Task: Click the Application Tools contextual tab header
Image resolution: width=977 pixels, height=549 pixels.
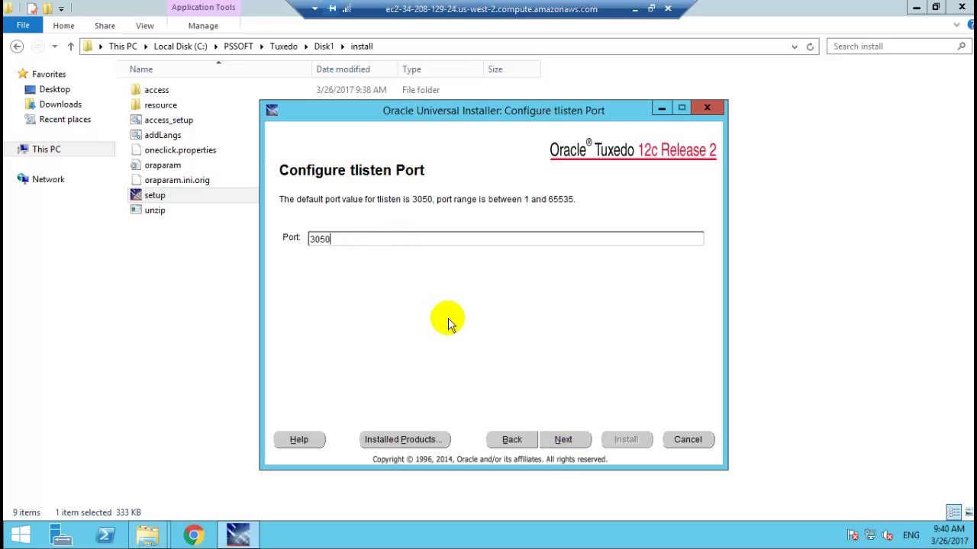Action: (203, 8)
